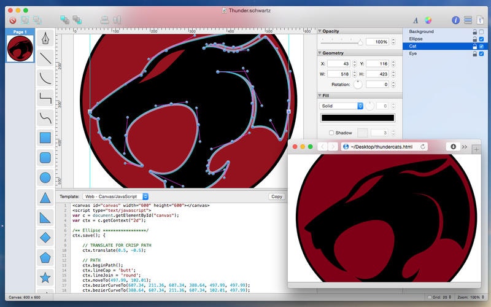This screenshot has width=491, height=307.
Task: Click the Rotation value stepper arrows
Action: point(393,84)
